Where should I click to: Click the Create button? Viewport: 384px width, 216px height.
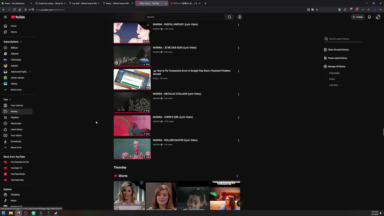point(358,17)
